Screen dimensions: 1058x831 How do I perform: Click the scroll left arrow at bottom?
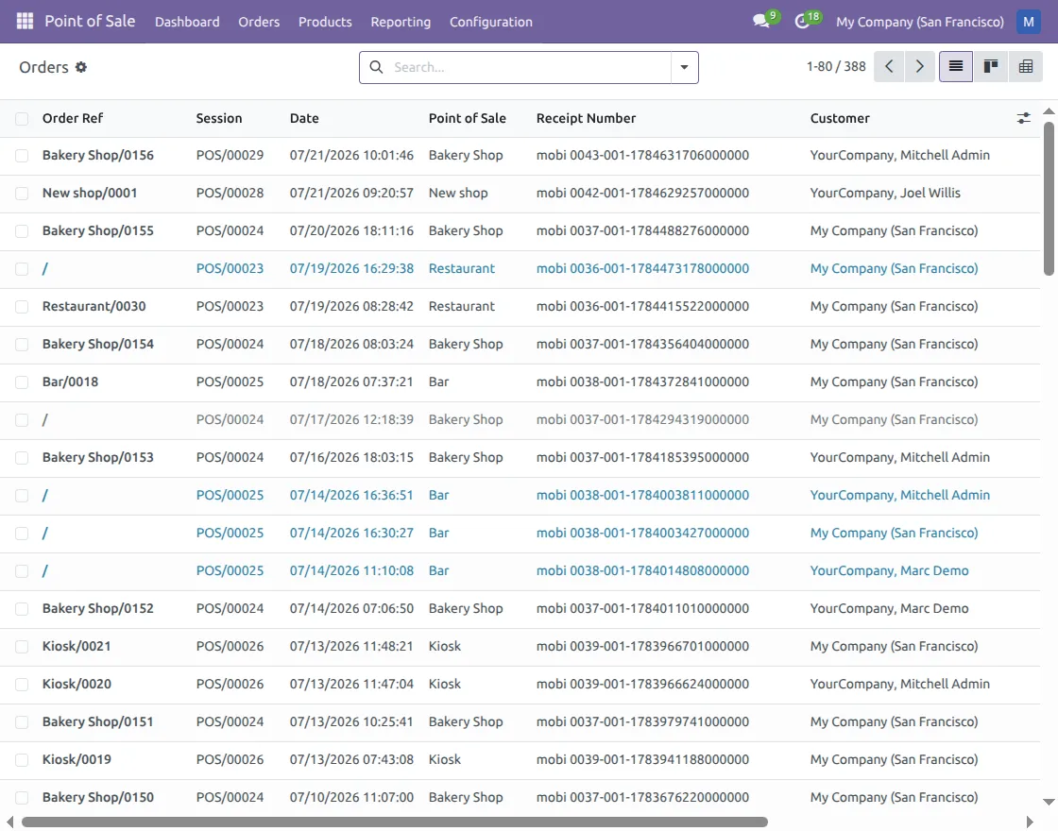[x=9, y=822]
